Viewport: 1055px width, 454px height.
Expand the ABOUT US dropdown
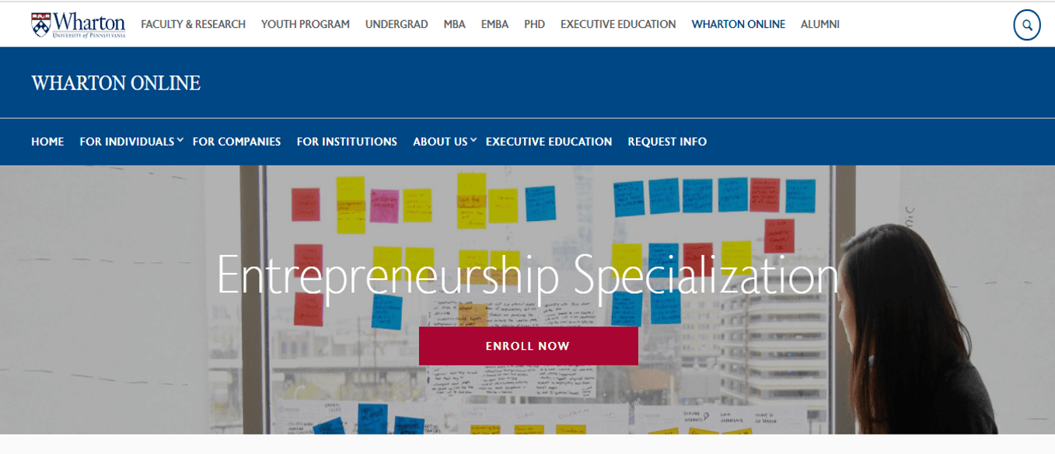440,141
